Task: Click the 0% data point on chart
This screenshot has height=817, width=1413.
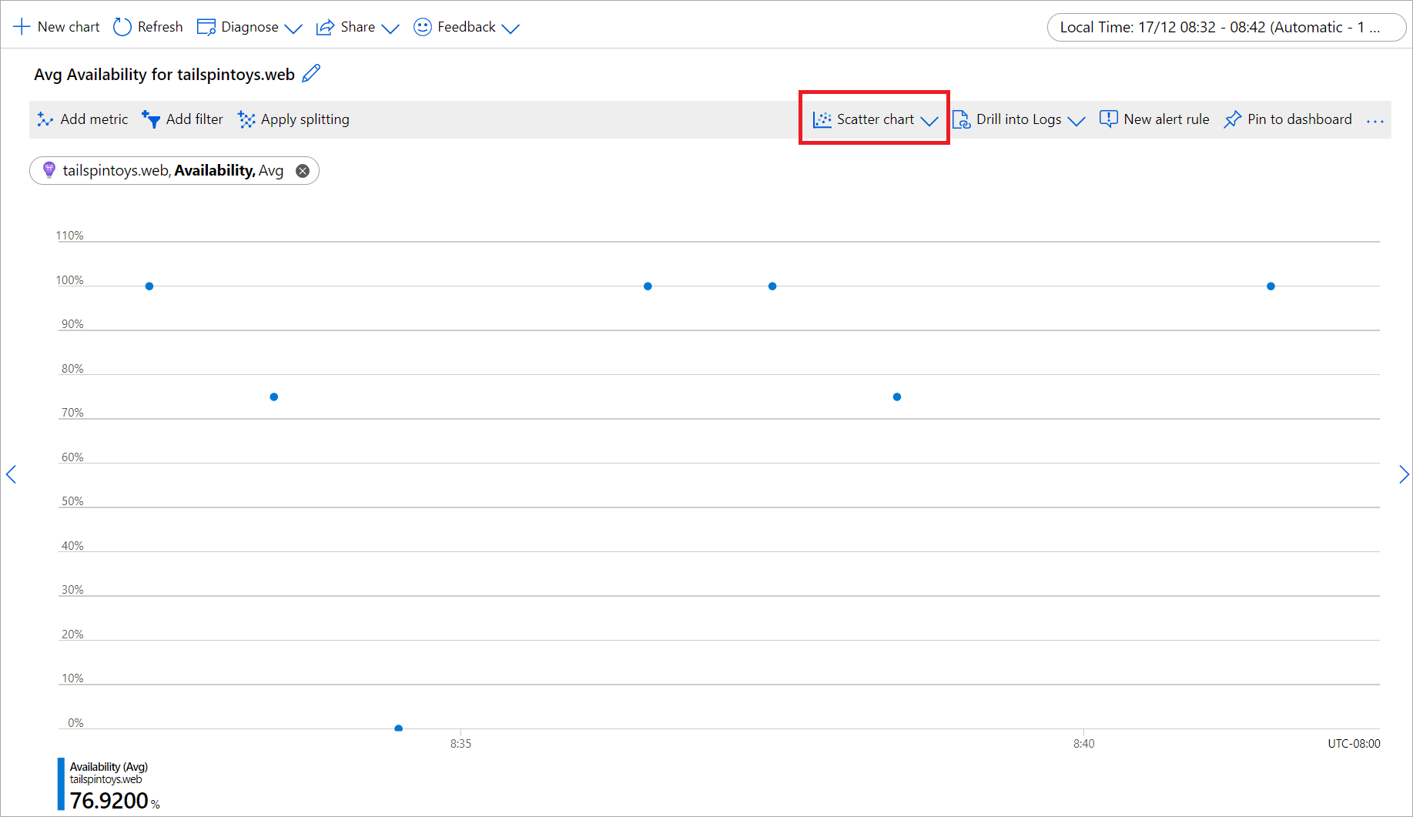Action: tap(398, 728)
